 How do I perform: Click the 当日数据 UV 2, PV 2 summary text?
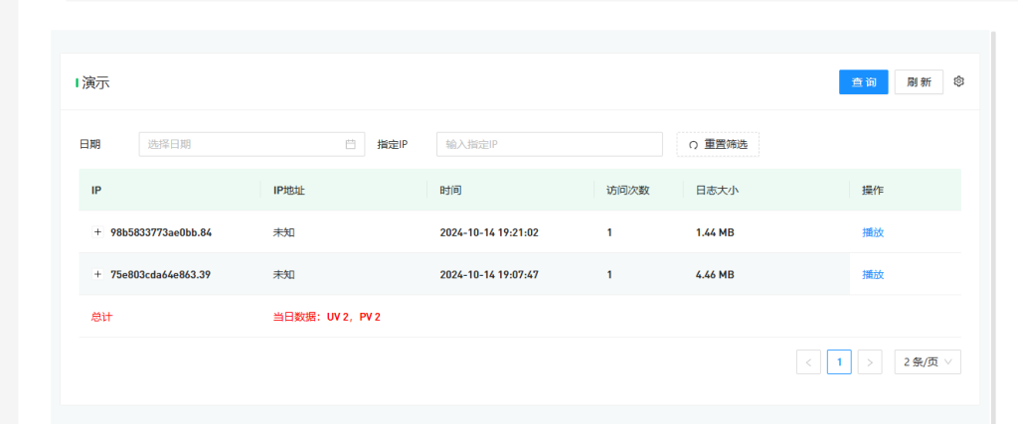(x=327, y=317)
